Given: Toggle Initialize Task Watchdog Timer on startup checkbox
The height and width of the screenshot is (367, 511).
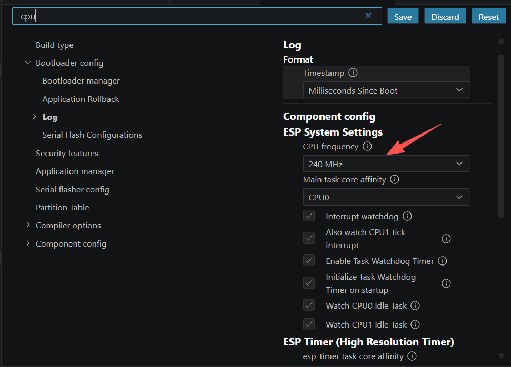Looking at the screenshot, I should pyautogui.click(x=309, y=283).
